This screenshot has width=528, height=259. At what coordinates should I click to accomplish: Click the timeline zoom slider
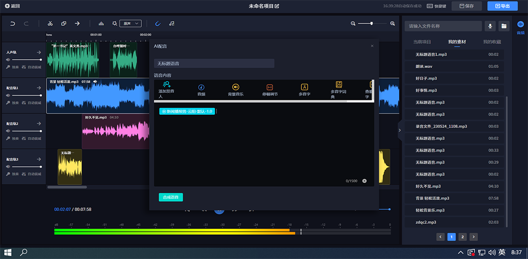371,23
